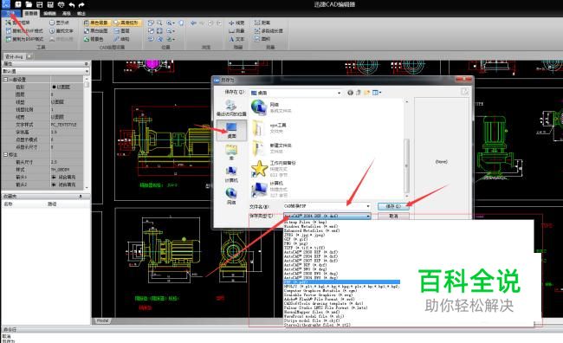Click the text tool icon with letter A

pyautogui.click(x=231, y=39)
